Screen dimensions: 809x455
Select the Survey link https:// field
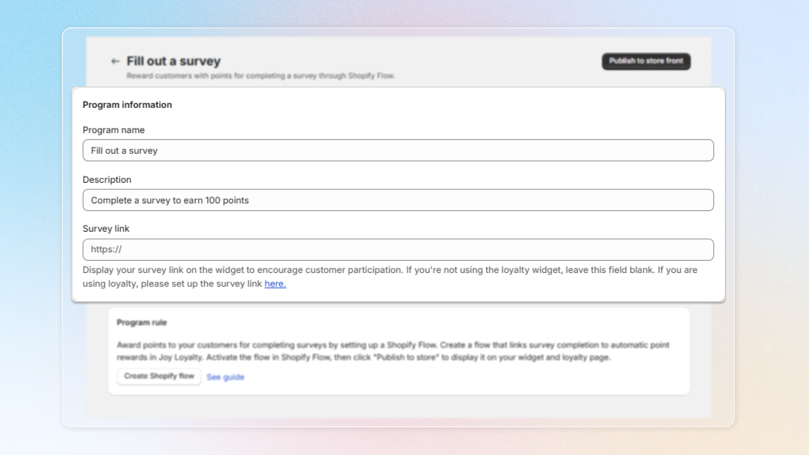pyautogui.click(x=398, y=249)
